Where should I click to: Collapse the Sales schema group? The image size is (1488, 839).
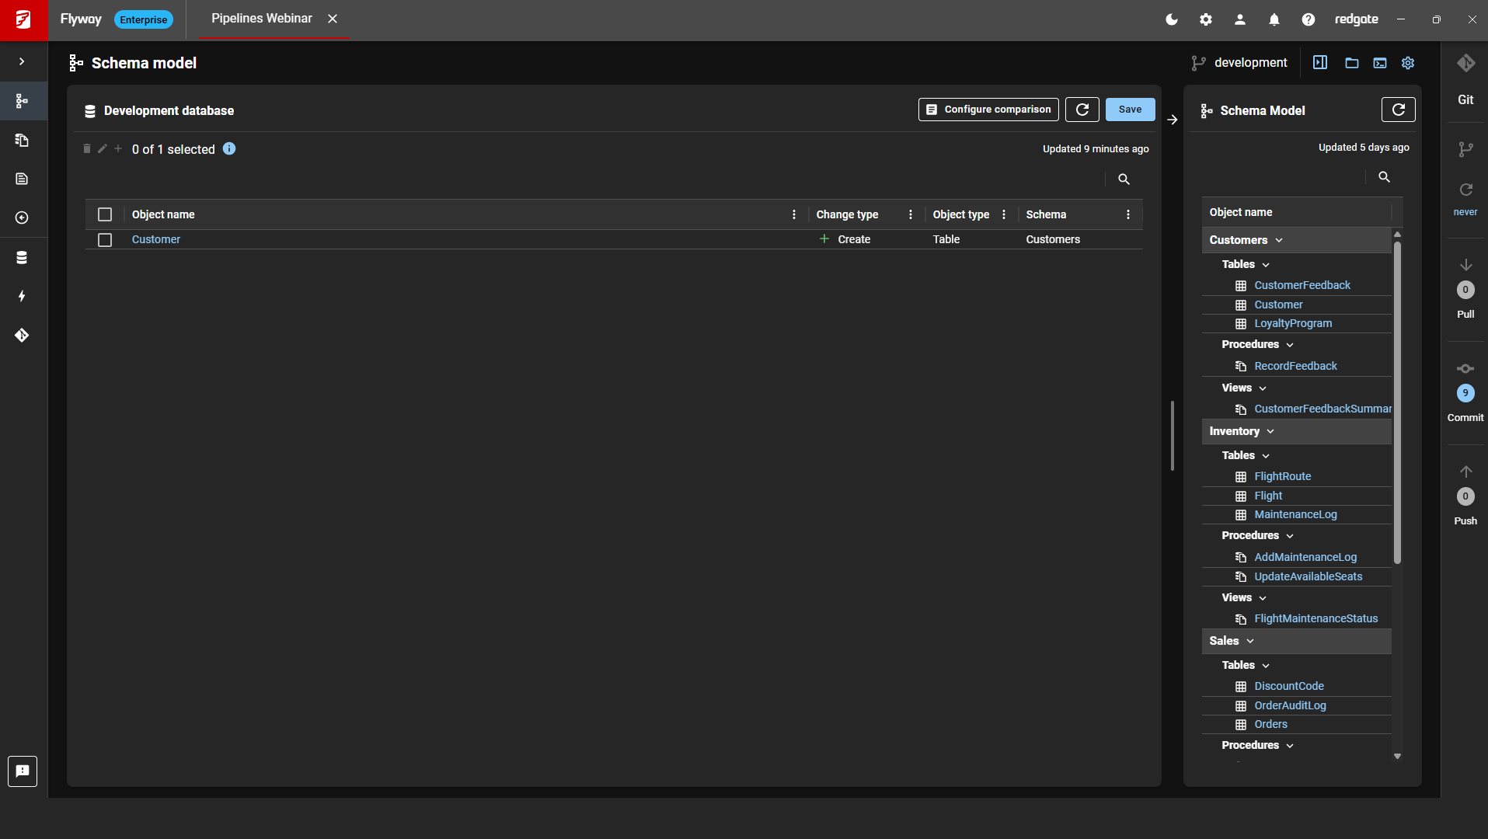1250,641
